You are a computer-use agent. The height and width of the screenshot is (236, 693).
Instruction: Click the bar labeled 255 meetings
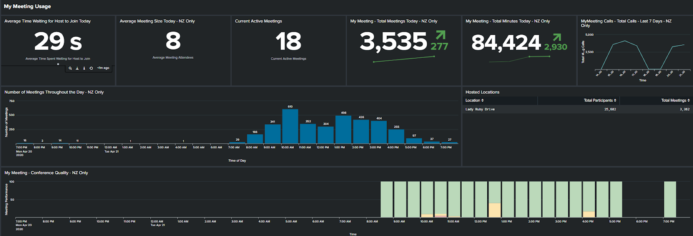tap(396, 136)
